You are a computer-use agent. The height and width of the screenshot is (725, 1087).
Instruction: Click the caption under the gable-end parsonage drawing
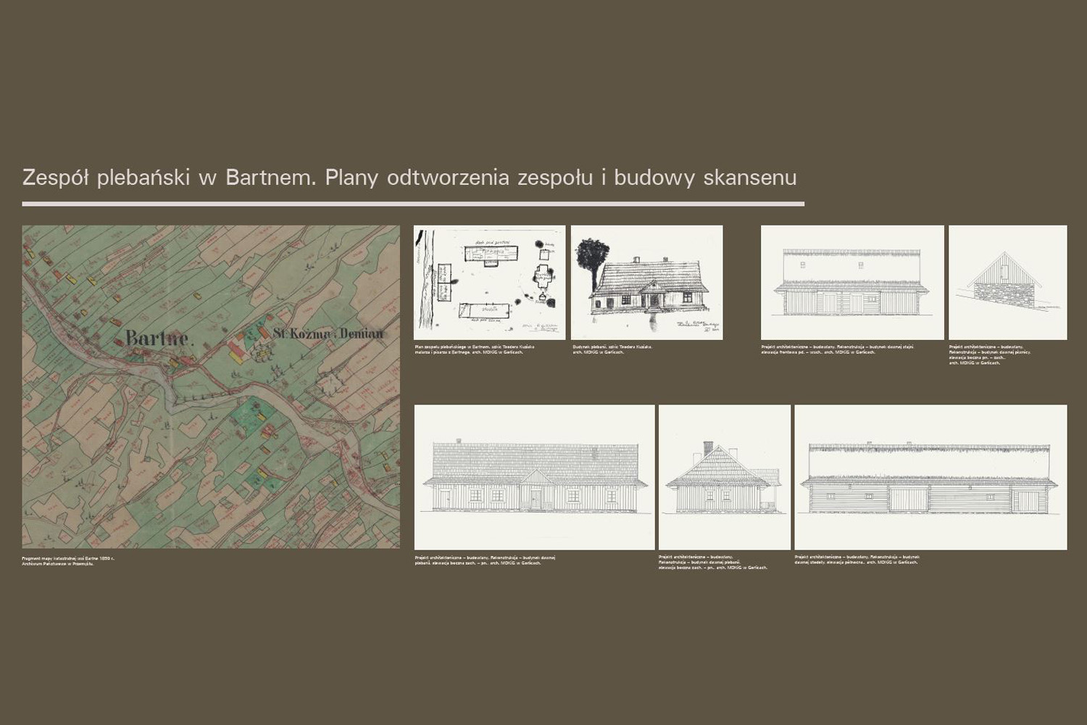pyautogui.click(x=712, y=562)
